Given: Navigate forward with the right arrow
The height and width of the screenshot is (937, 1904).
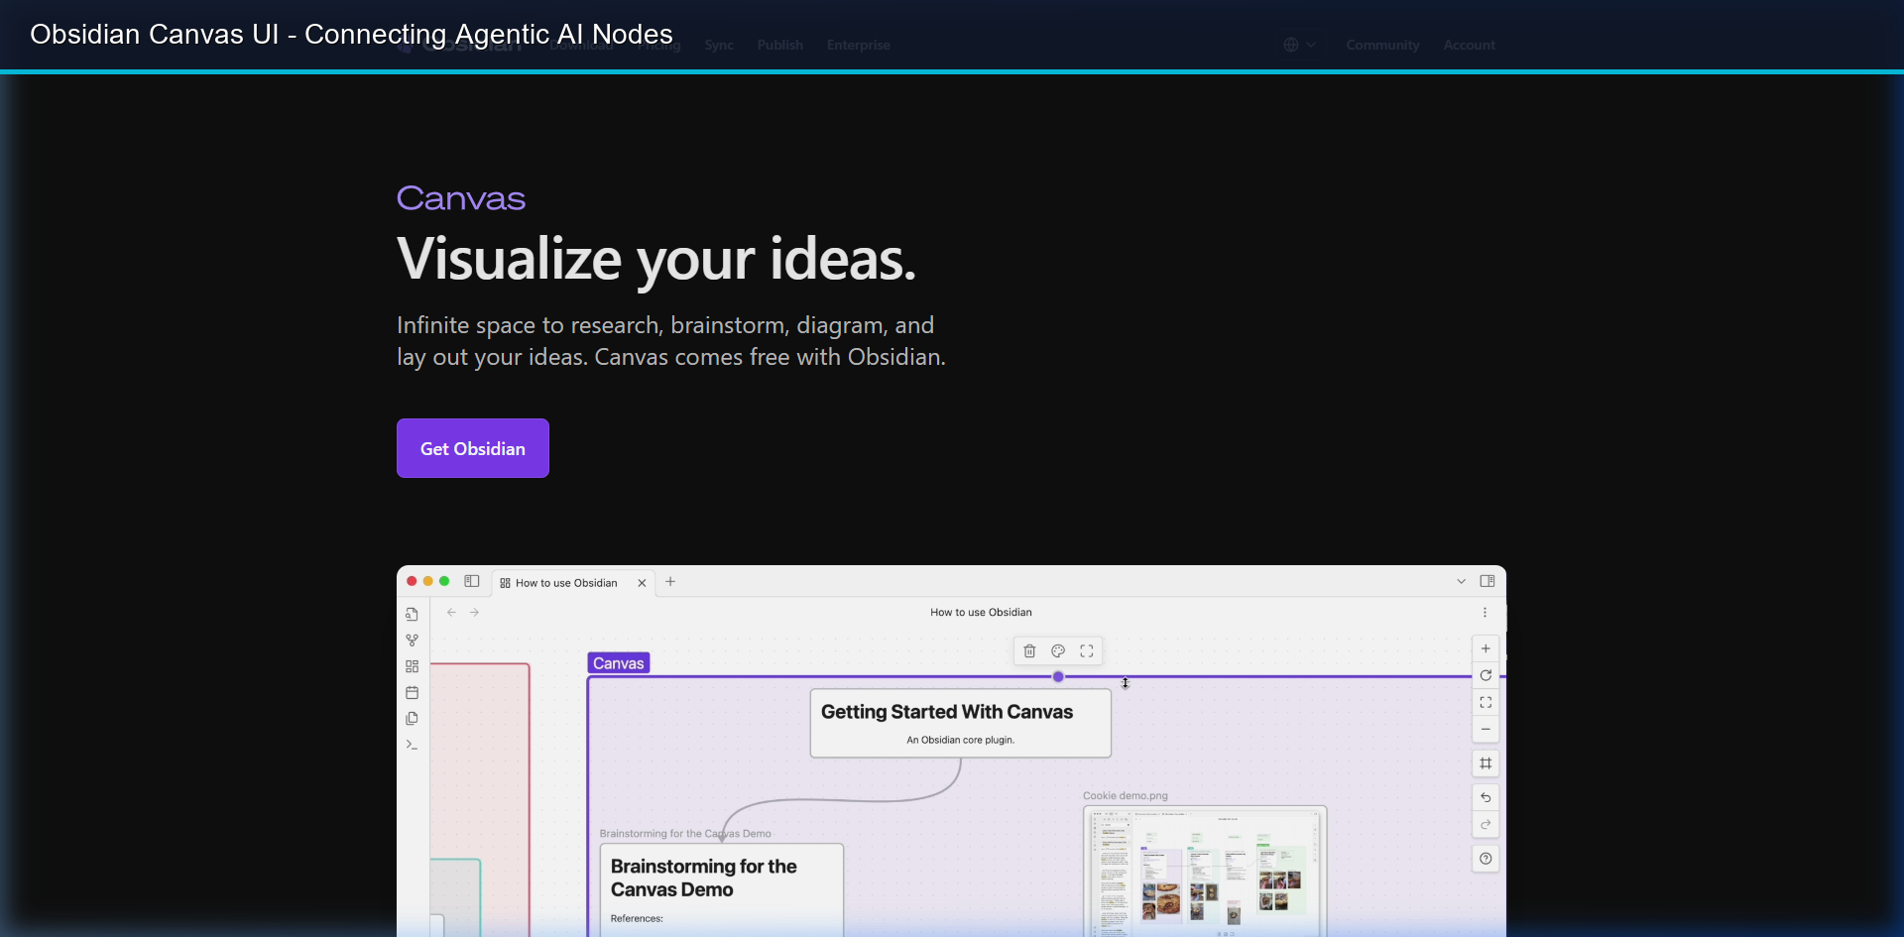Looking at the screenshot, I should coord(475,613).
